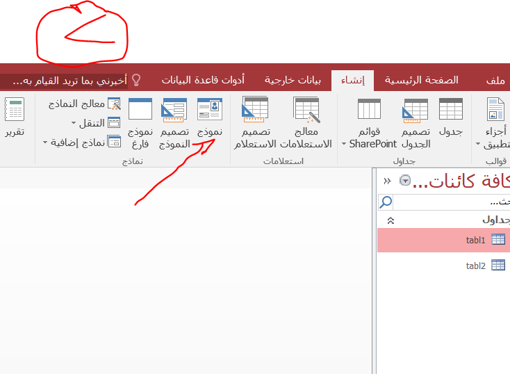Image resolution: width=510 pixels, height=374 pixels.
Task: Launch معالج النماذج (Form Wizard)
Action: pos(85,104)
